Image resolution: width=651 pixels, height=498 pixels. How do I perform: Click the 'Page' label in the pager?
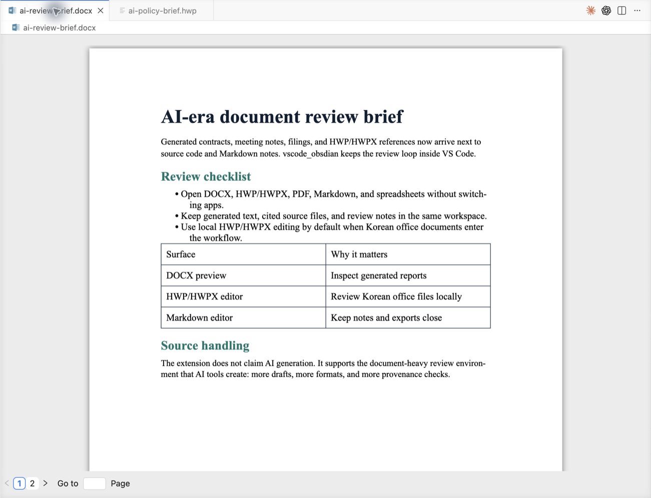coord(120,483)
